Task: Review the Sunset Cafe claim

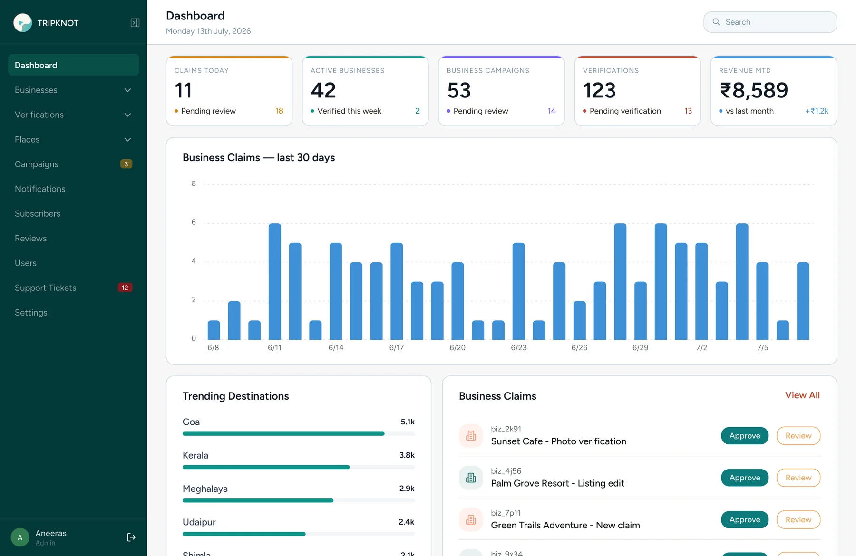Action: pos(798,436)
